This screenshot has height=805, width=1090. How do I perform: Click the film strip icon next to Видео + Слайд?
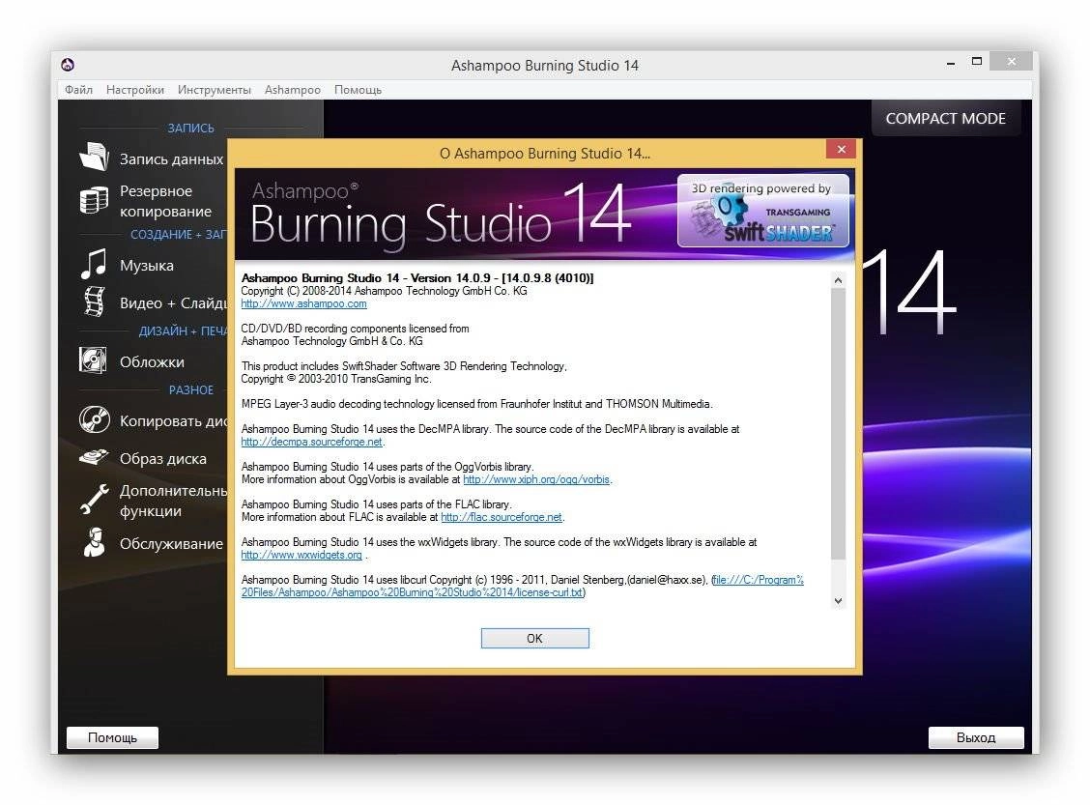click(x=94, y=302)
